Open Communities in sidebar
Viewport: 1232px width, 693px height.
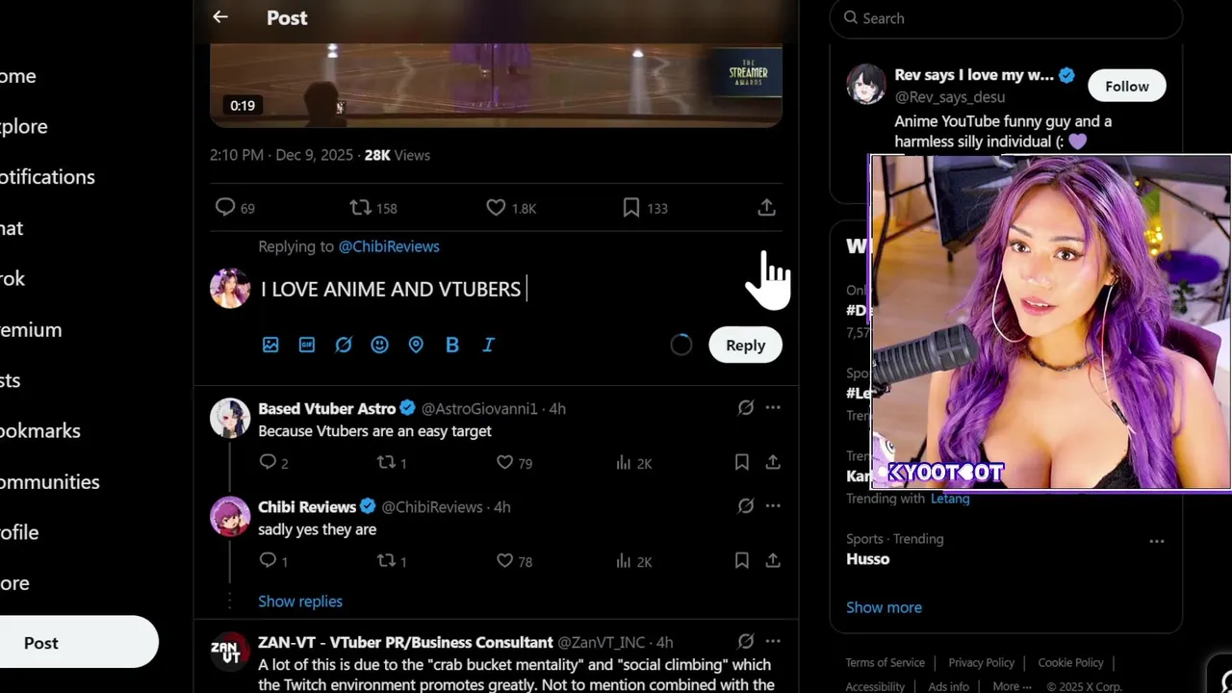coord(50,482)
